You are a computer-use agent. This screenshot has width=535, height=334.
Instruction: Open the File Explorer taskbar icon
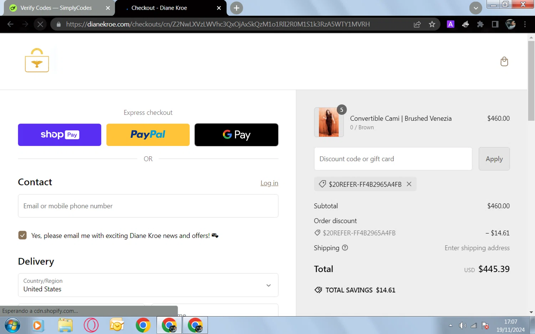click(65, 325)
